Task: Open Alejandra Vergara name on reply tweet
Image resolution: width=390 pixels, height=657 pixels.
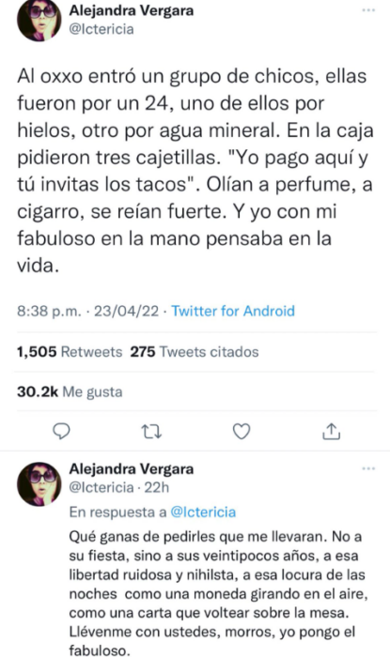Action: [x=132, y=468]
